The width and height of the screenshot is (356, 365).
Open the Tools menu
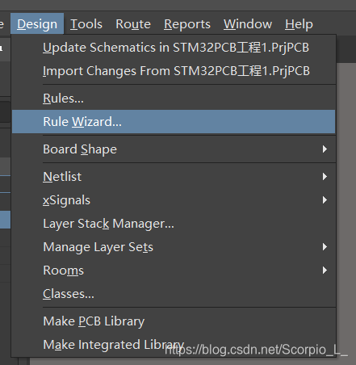[x=86, y=24]
